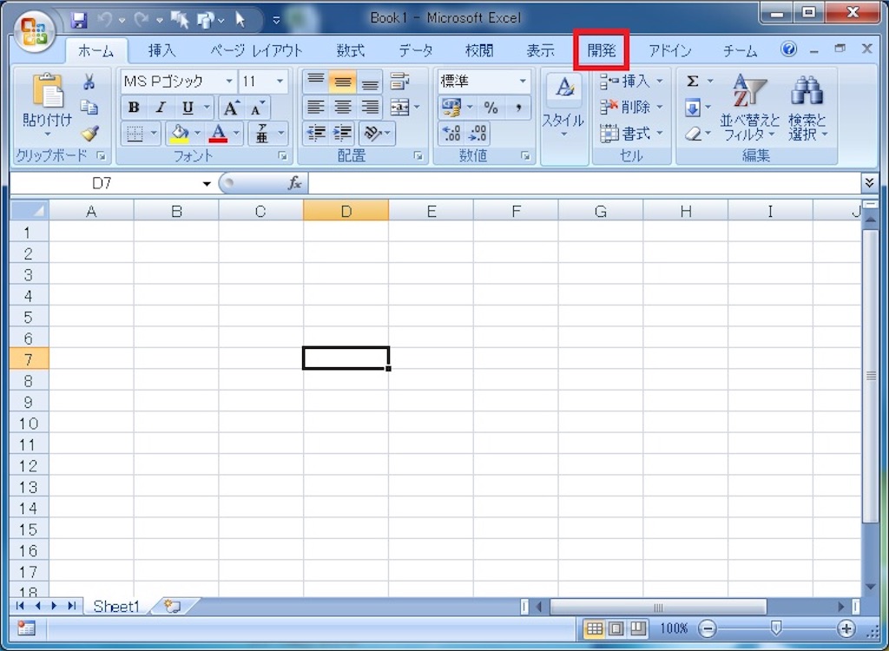Screen dimensions: 889x651
Task: Activate the format painter brush
Action: click(89, 134)
